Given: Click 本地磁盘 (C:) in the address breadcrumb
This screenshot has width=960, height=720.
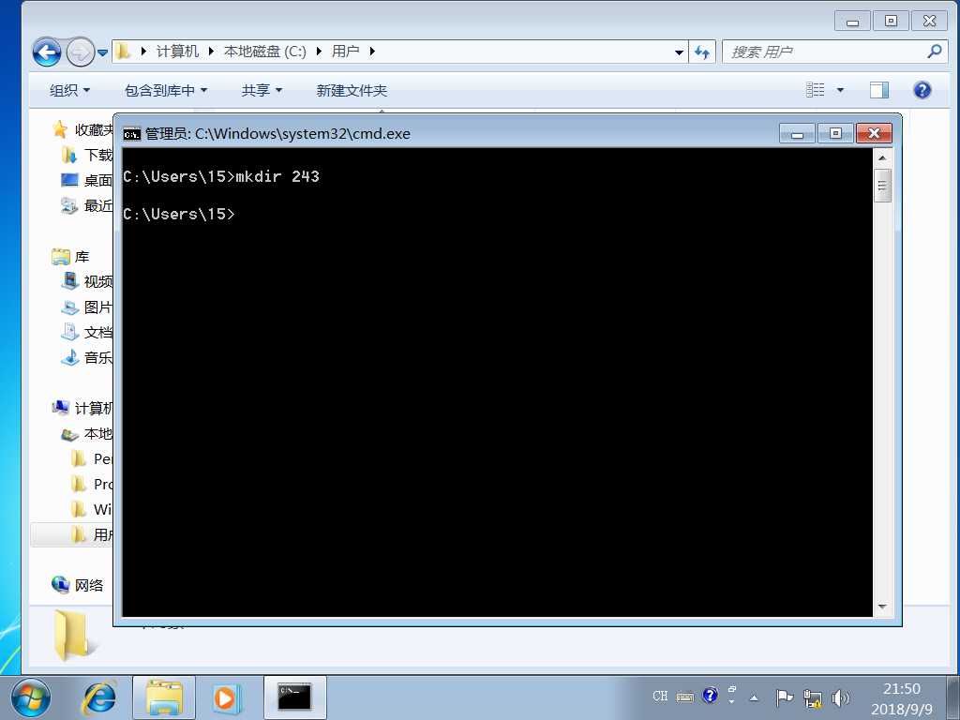Looking at the screenshot, I should point(264,52).
